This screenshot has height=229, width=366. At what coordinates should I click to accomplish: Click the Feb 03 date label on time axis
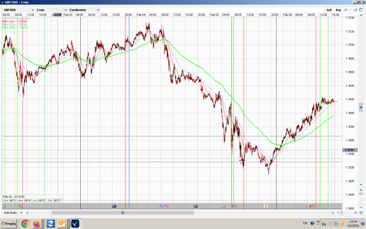[x=68, y=15]
